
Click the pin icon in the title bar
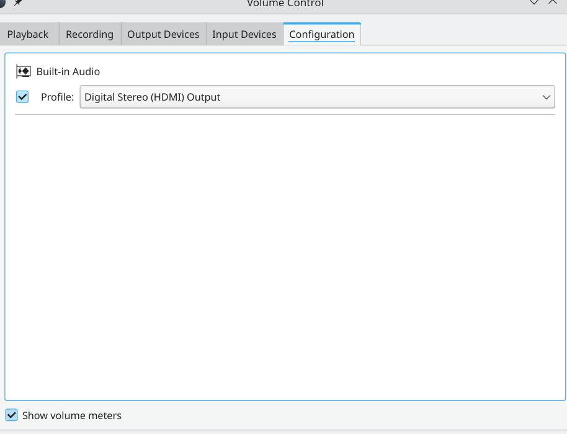pos(16,2)
